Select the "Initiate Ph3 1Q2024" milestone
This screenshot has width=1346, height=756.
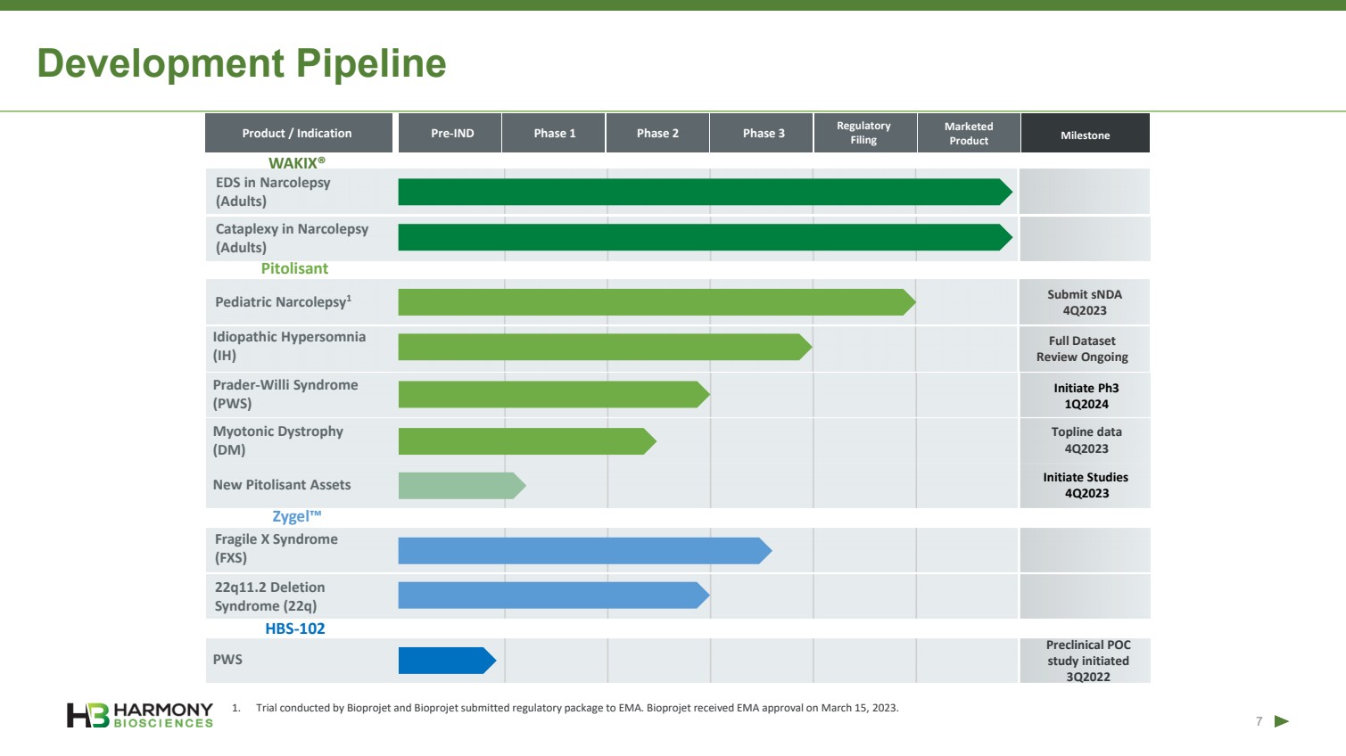pos(1086,396)
